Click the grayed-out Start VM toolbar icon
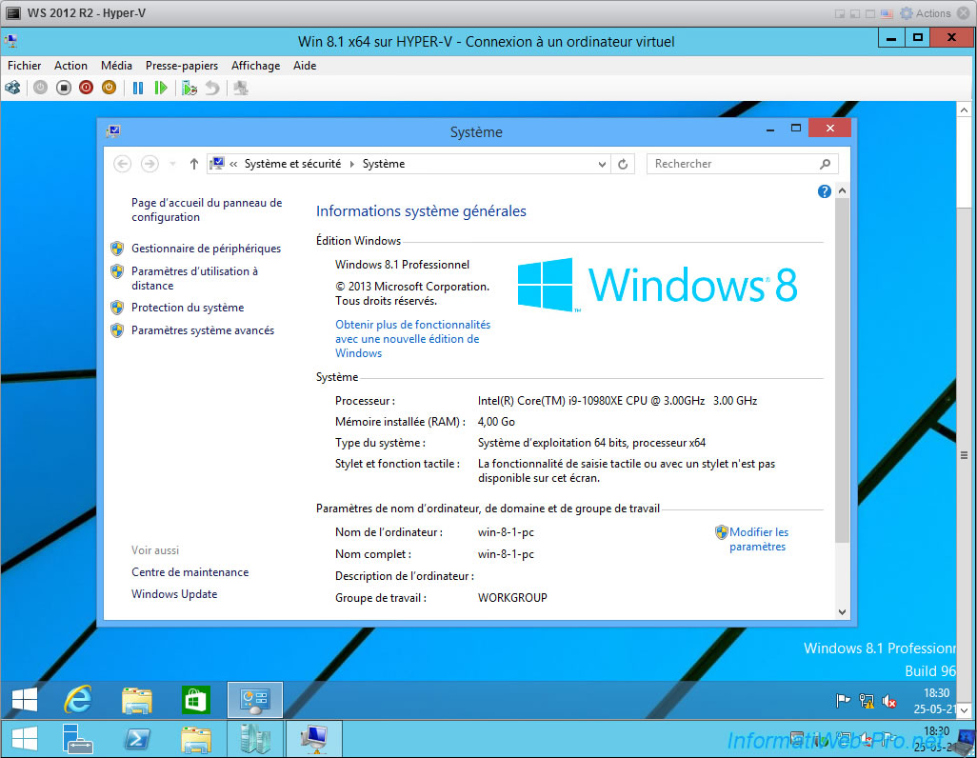The width and height of the screenshot is (977, 758). 41,88
